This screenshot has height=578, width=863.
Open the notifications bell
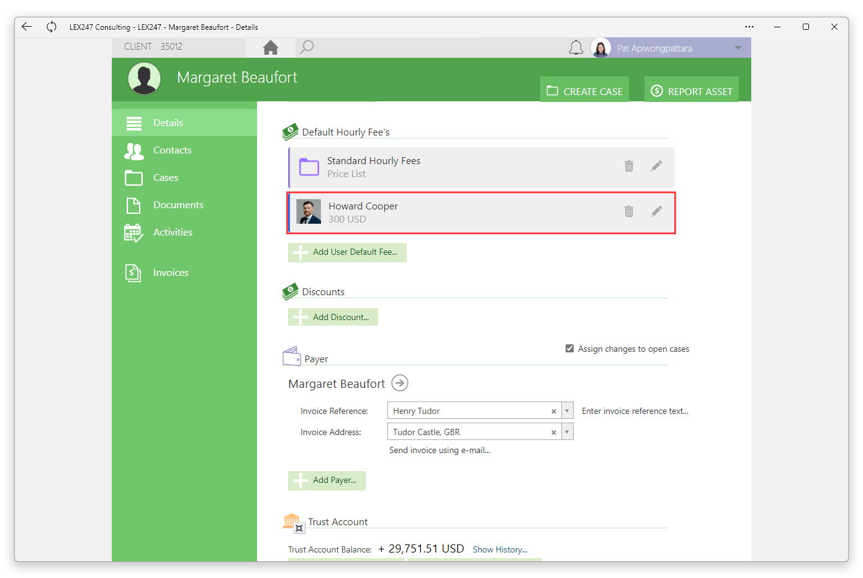[576, 47]
